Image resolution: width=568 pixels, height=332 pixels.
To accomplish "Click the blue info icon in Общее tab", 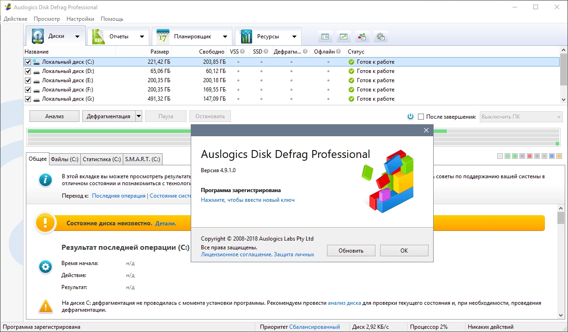I will tap(45, 180).
